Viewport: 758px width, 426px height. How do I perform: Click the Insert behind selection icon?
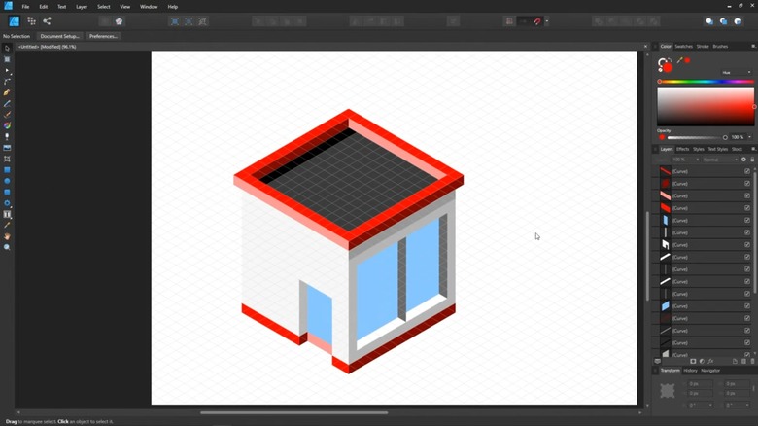709,21
